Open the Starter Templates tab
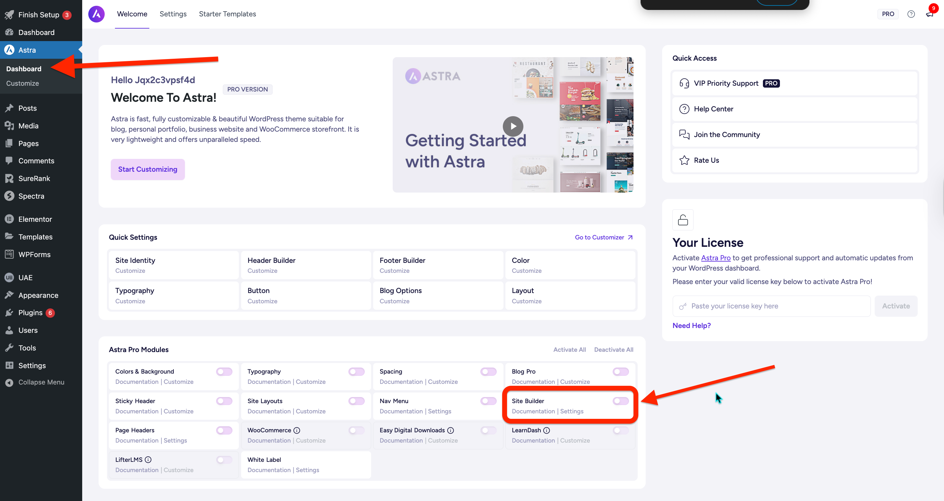The height and width of the screenshot is (501, 944). coord(227,14)
